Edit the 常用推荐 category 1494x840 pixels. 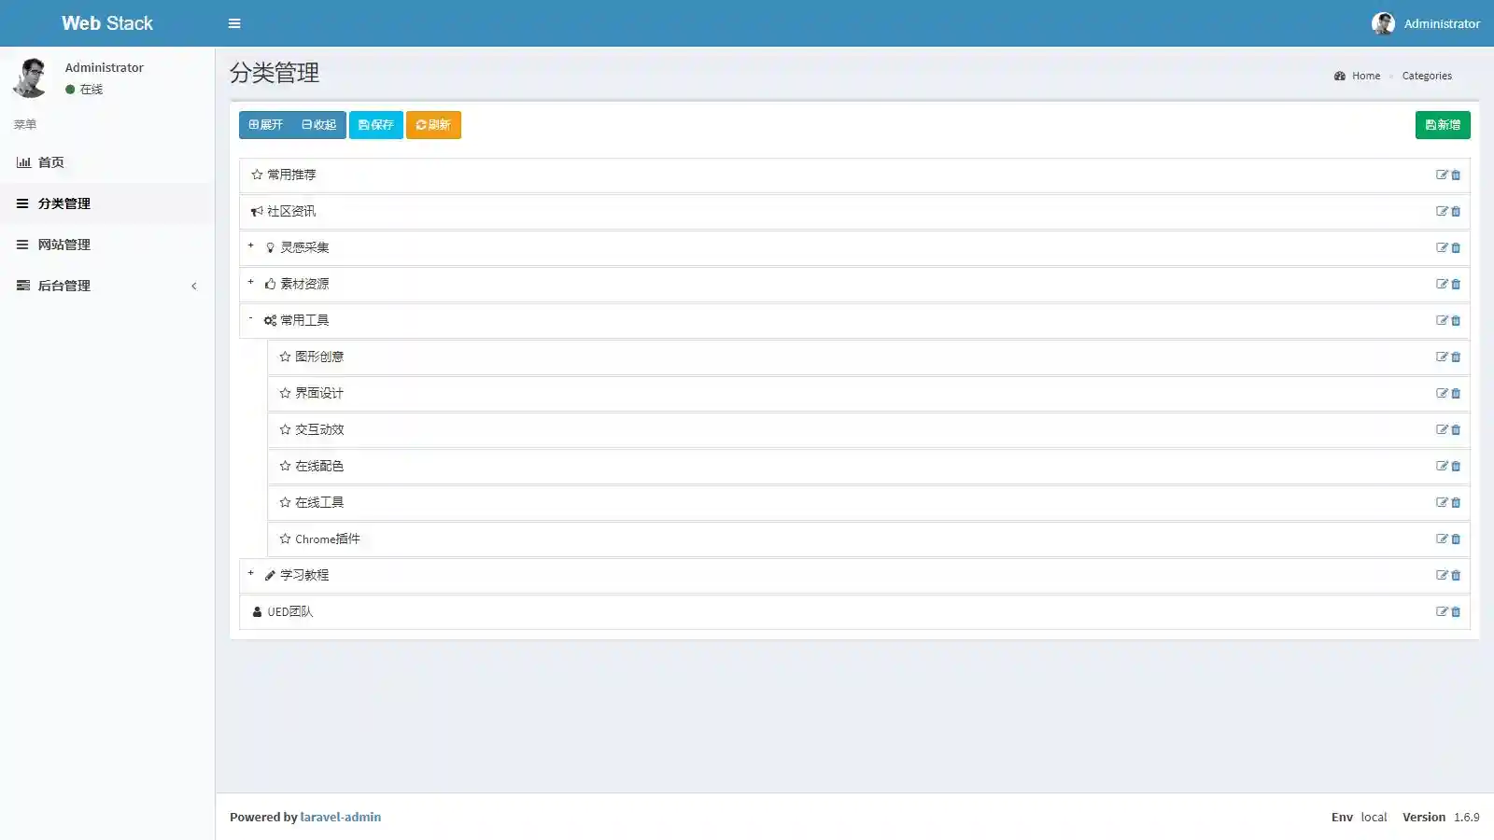pos(1442,175)
